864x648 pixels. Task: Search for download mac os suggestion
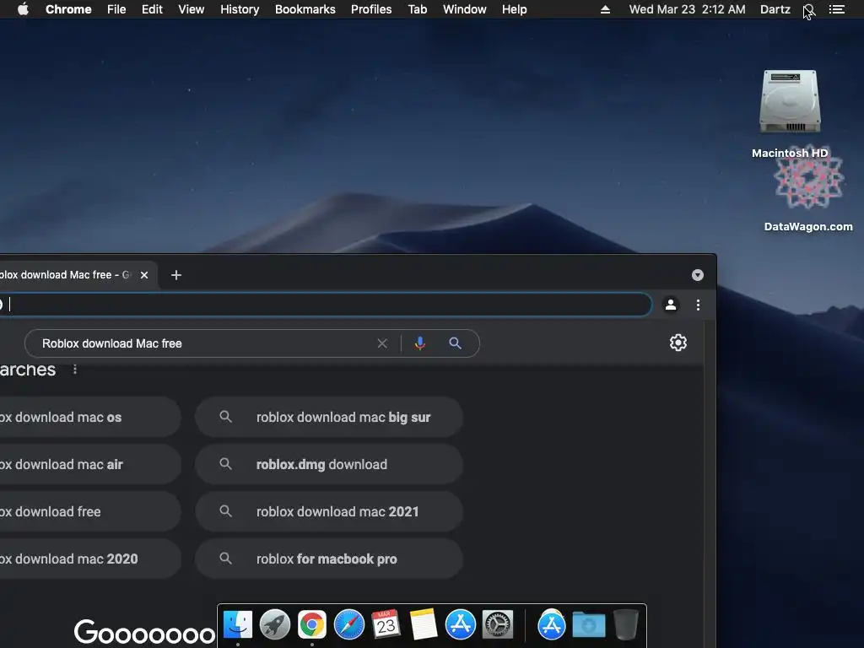click(x=89, y=417)
